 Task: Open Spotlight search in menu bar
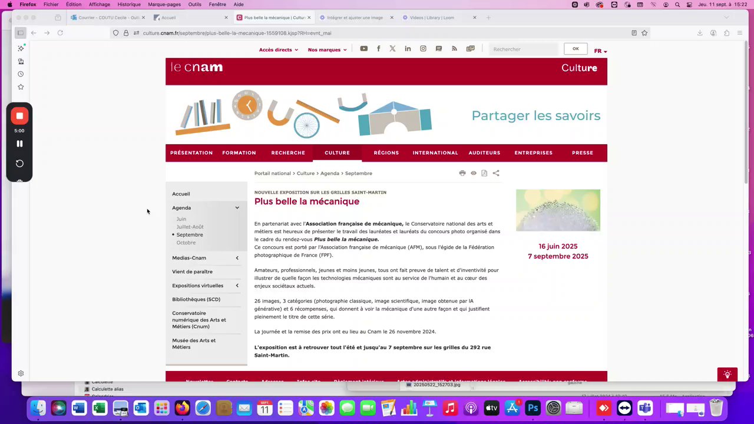pyautogui.click(x=677, y=4)
